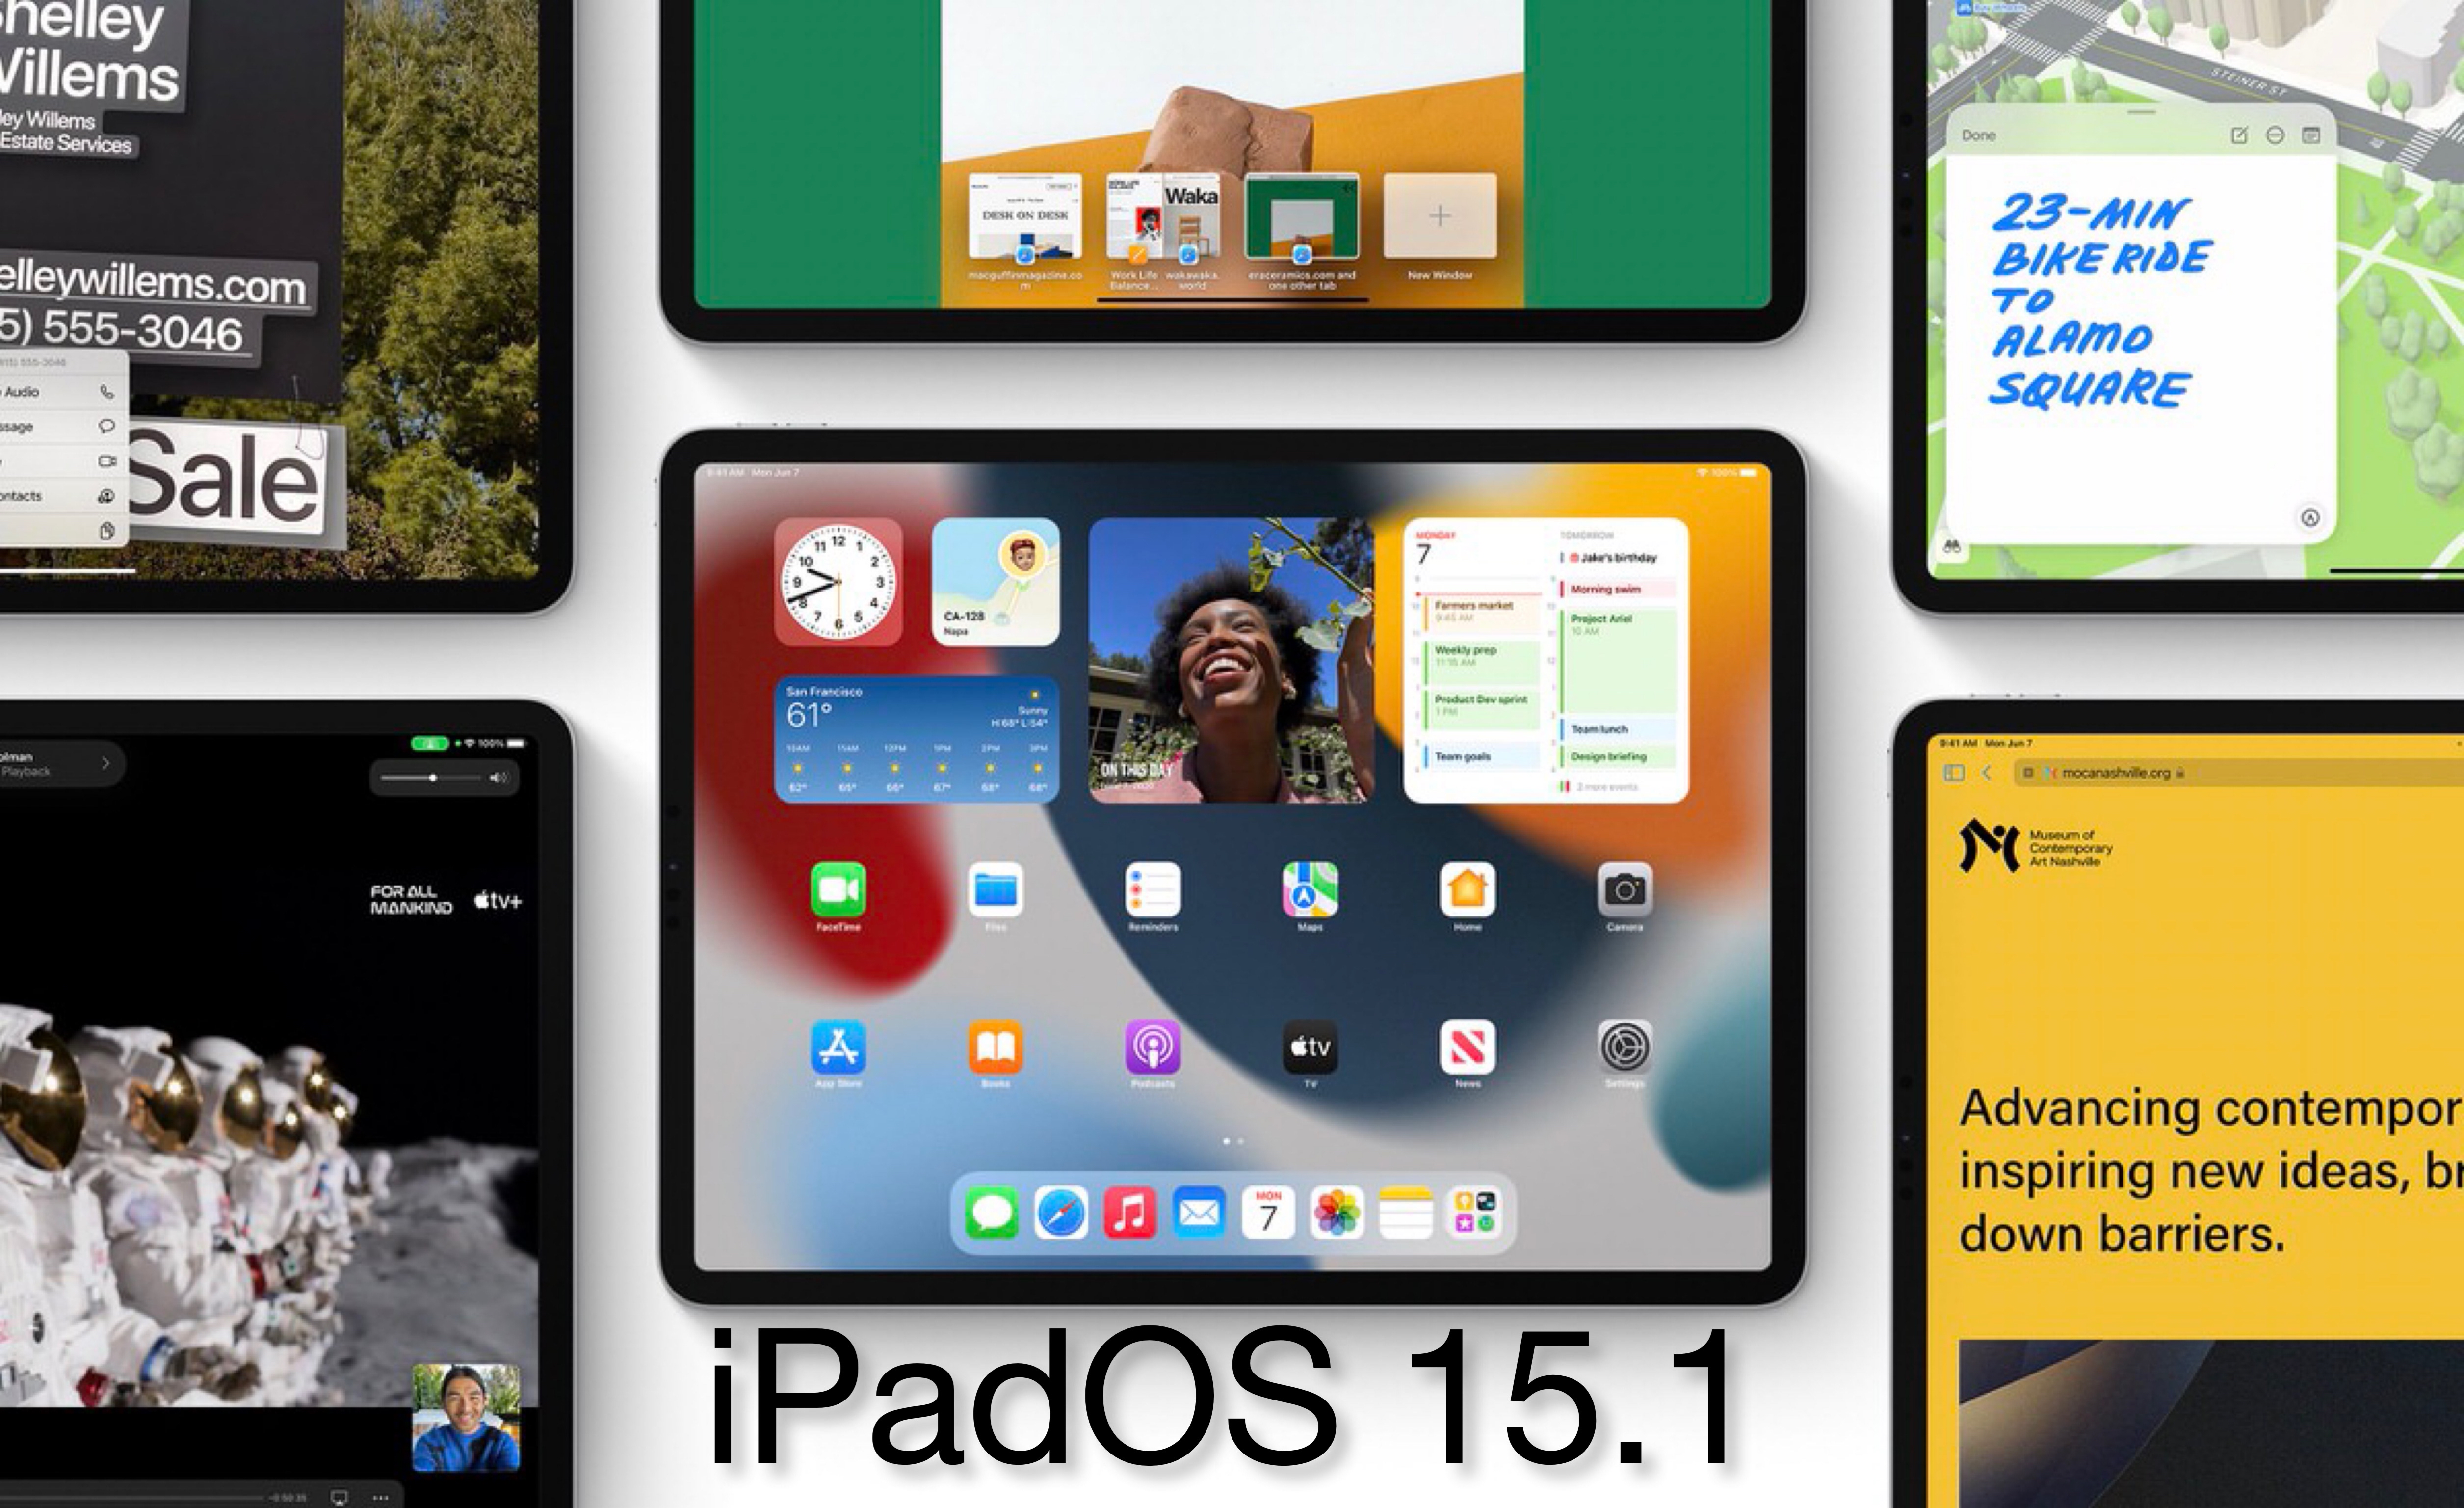The height and width of the screenshot is (1508, 2464).
Task: Open the notes grid icon in Quick Note
Action: pos(2311,135)
